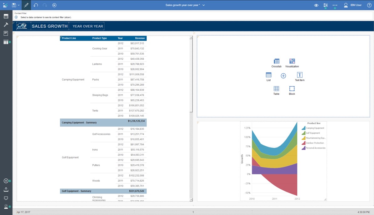374x215 pixels.
Task: Open the Pages panel icon
Action: coord(6,33)
